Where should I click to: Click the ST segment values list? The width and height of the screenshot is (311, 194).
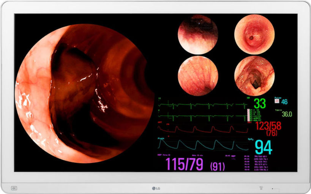coord(254,115)
